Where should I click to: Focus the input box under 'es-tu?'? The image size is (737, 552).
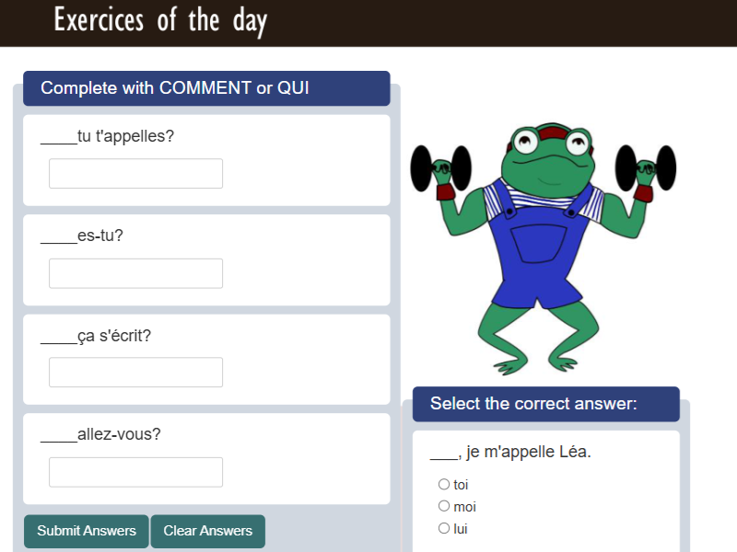click(x=135, y=273)
